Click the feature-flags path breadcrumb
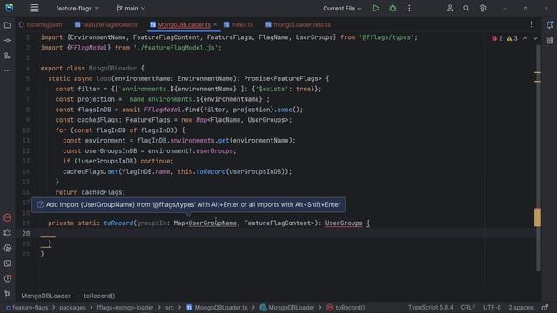The width and height of the screenshot is (557, 313). point(27,307)
